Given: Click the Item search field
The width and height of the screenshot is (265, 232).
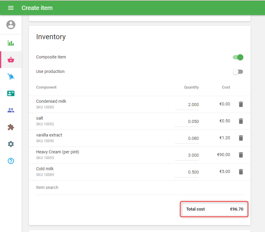Looking at the screenshot, I should pos(139,188).
